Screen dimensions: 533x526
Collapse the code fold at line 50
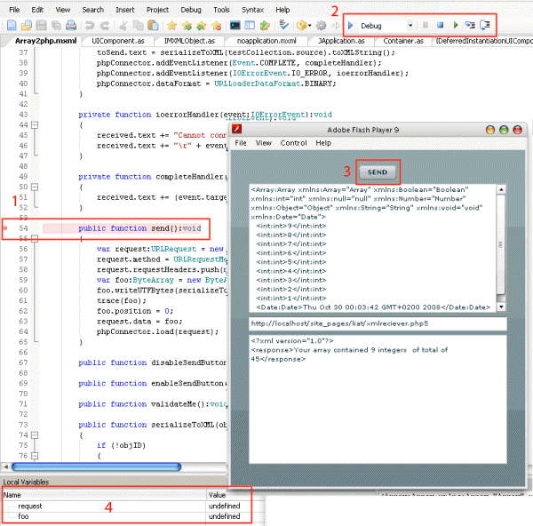(x=35, y=187)
